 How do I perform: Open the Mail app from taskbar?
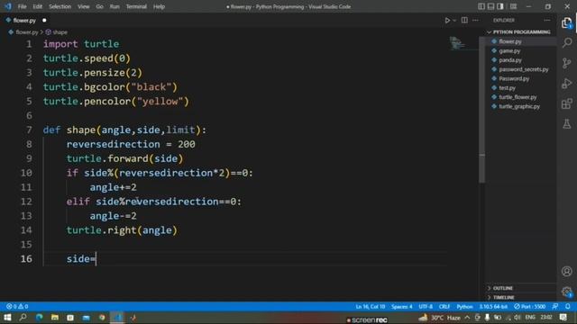pos(87,318)
